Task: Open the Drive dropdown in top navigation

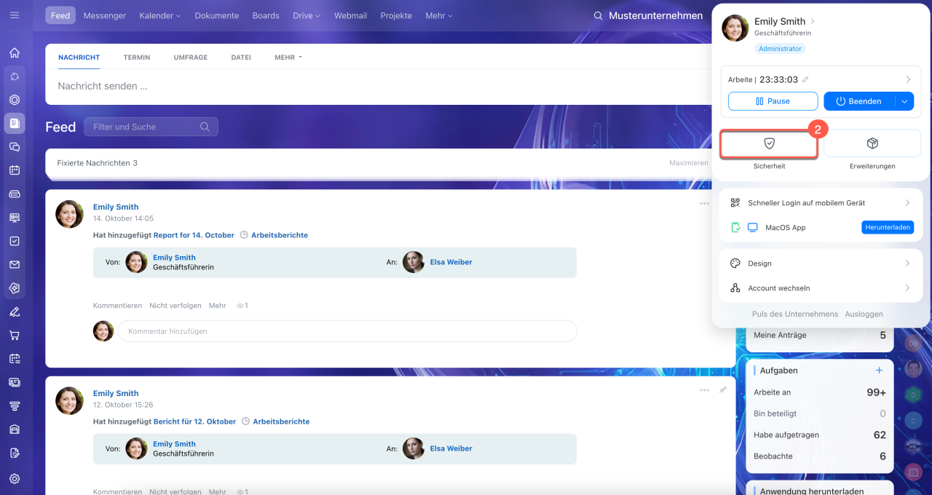Action: pos(307,15)
